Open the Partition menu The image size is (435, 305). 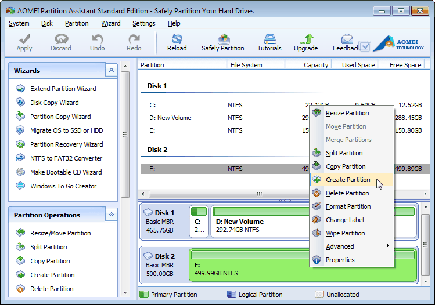pos(77,24)
